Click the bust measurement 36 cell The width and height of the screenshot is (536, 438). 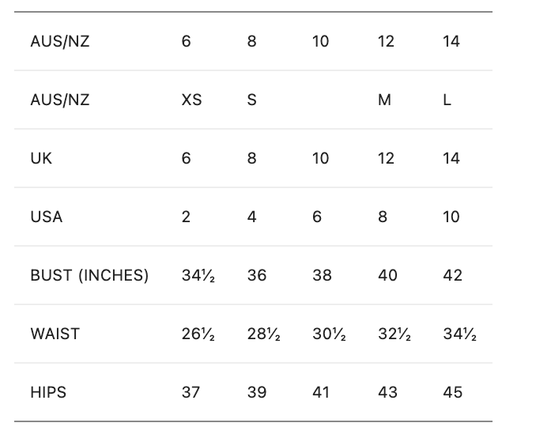click(256, 275)
